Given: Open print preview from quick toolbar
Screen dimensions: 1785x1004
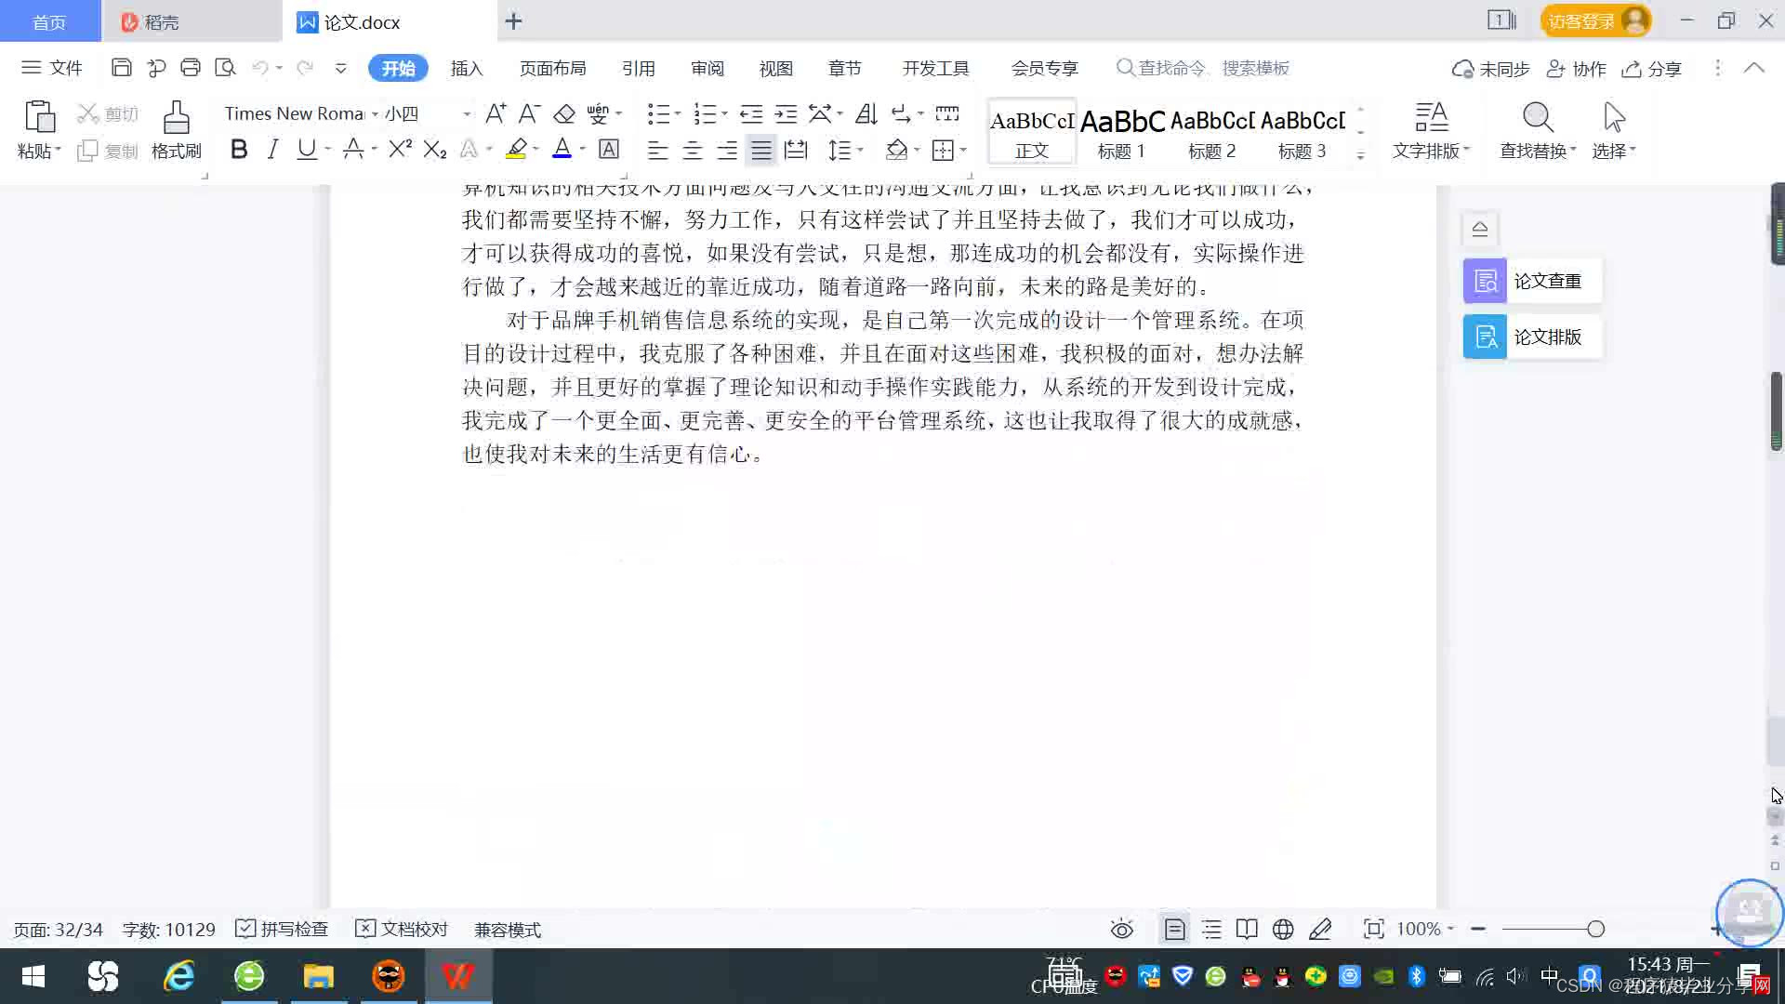Looking at the screenshot, I should click(225, 68).
